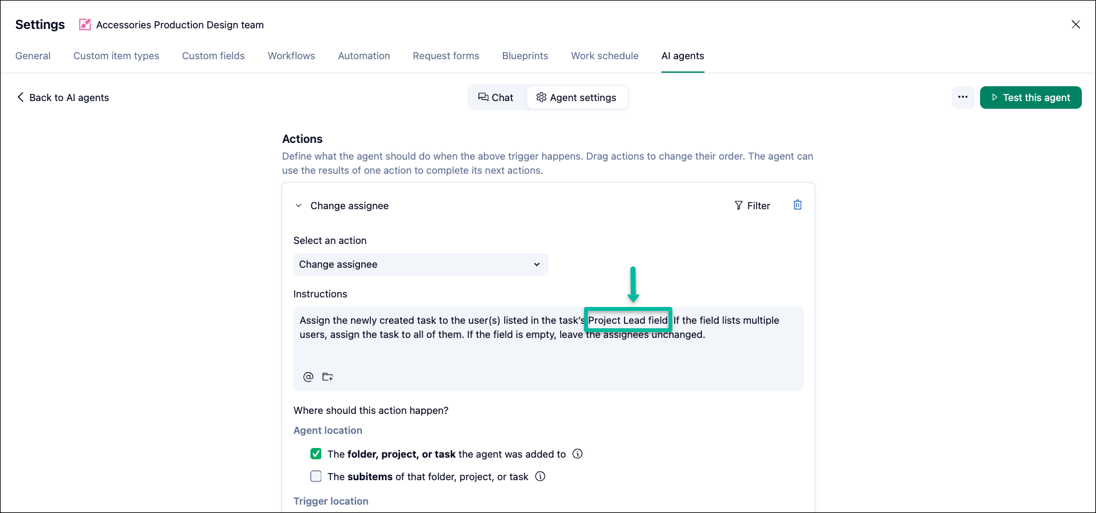Click the Filter funnel icon

(x=739, y=205)
